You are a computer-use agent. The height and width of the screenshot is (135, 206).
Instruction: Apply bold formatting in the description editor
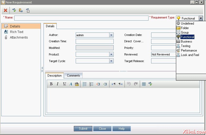(x=51, y=84)
